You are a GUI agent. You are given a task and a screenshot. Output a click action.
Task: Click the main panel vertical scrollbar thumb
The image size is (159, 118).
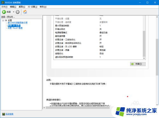coord(157,57)
